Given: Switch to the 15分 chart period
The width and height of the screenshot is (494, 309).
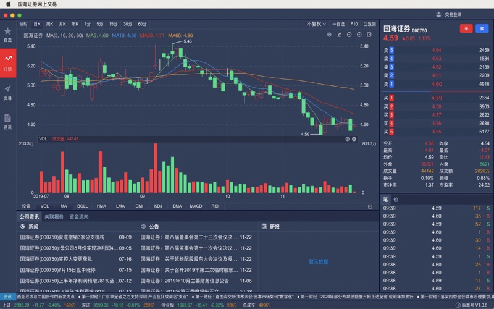Looking at the screenshot, I should [x=113, y=24].
